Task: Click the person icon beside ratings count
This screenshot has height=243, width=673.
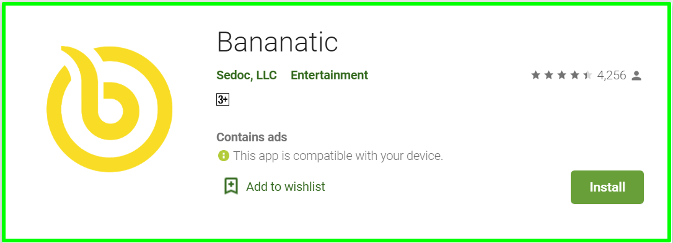Action: coord(636,76)
